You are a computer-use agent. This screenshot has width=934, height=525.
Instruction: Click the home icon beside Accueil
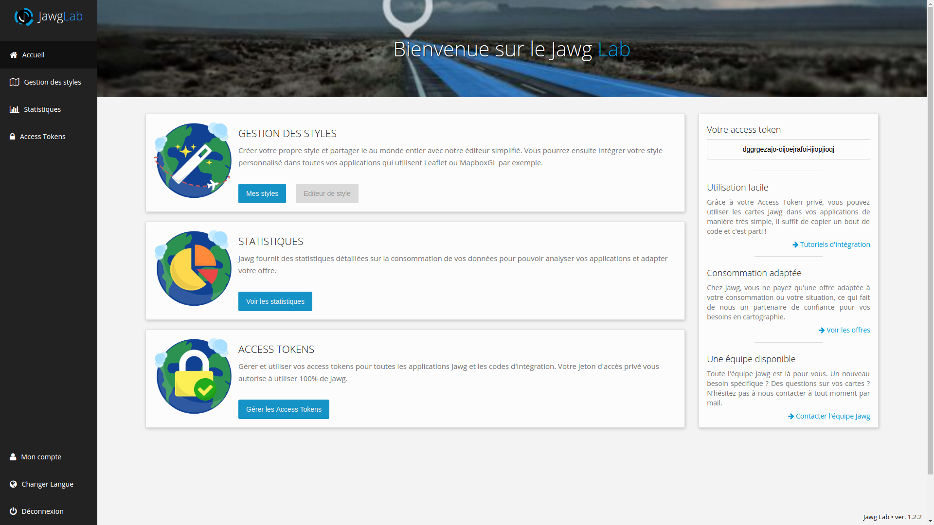point(14,55)
